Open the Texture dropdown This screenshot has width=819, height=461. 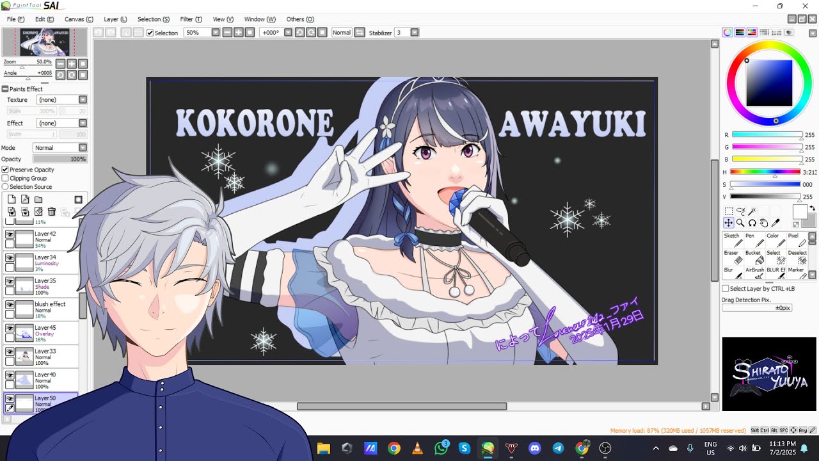point(83,100)
